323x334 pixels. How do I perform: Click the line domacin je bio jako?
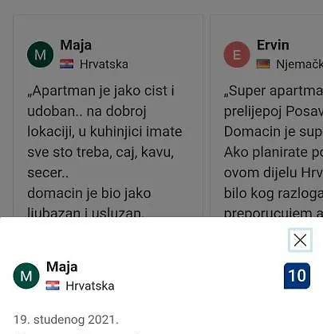coord(89,193)
